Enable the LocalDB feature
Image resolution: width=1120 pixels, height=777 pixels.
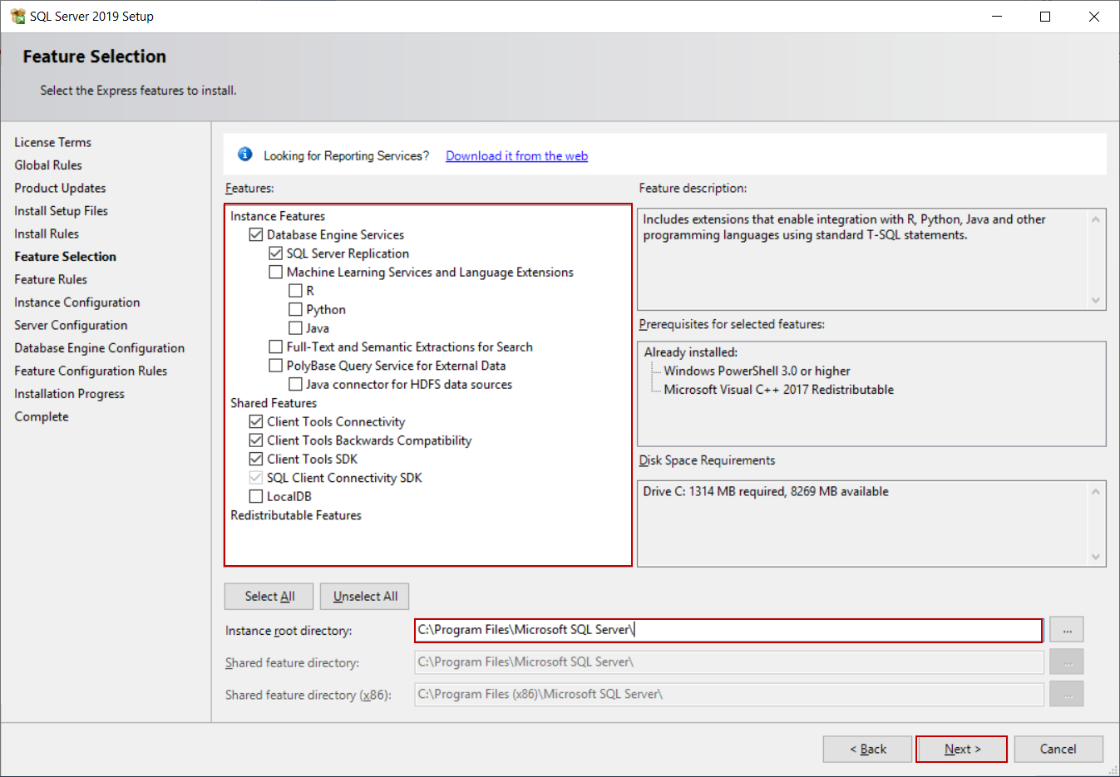coord(256,495)
